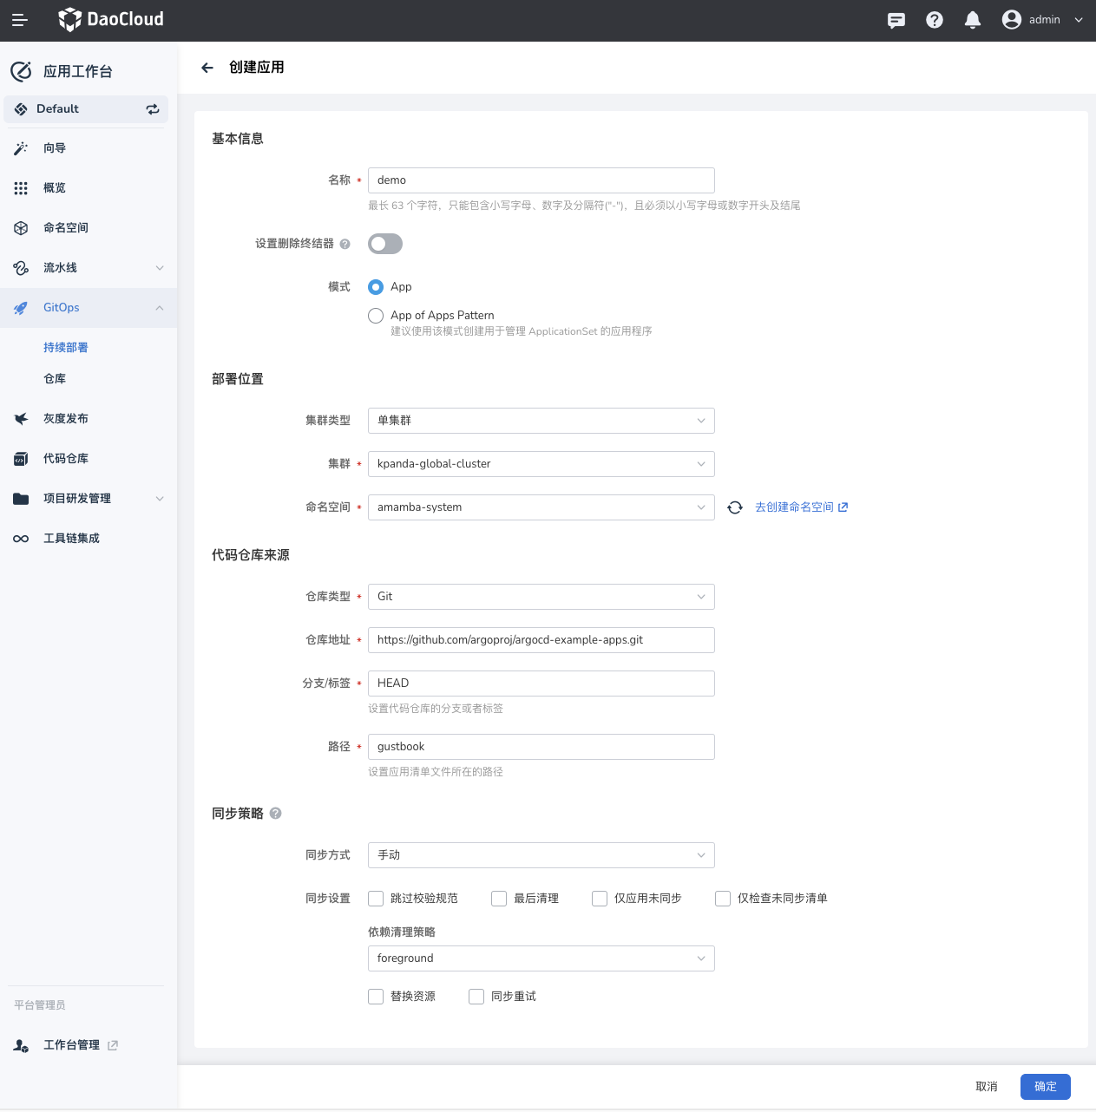This screenshot has width=1096, height=1112.
Task: Click the workspace switch icon next to Default
Action: (153, 109)
